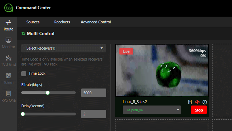Open the Monitor sidebar section
The image size is (232, 131).
point(9,43)
